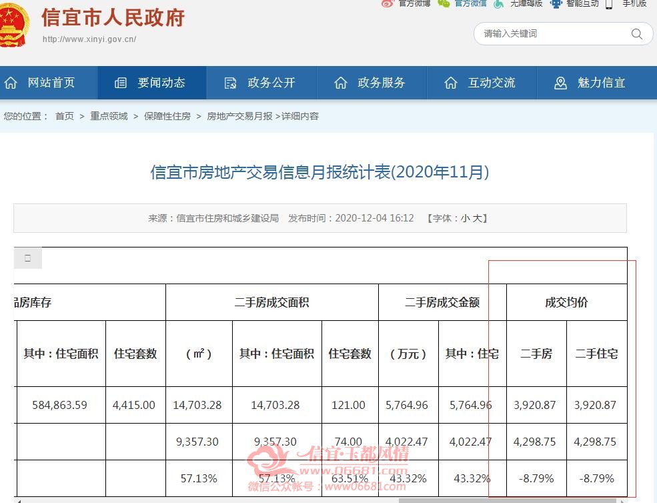Click the 成交均价 column header

566,302
